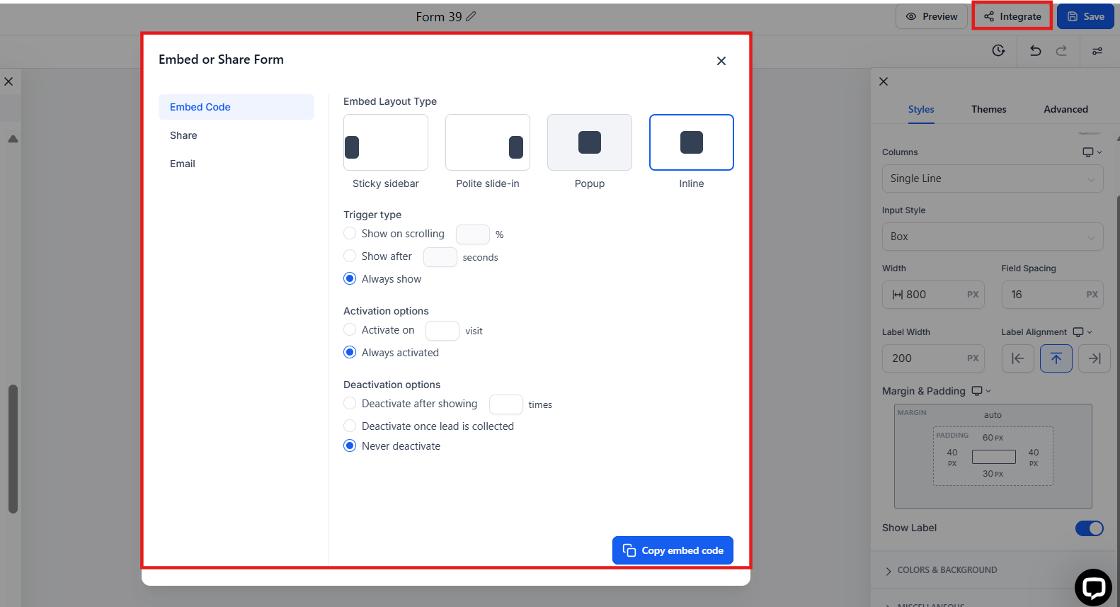
Task: Open the Single Line columns dropdown
Action: 992,178
